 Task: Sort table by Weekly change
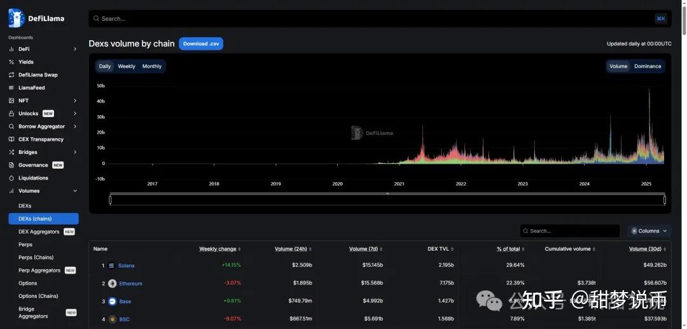click(219, 249)
